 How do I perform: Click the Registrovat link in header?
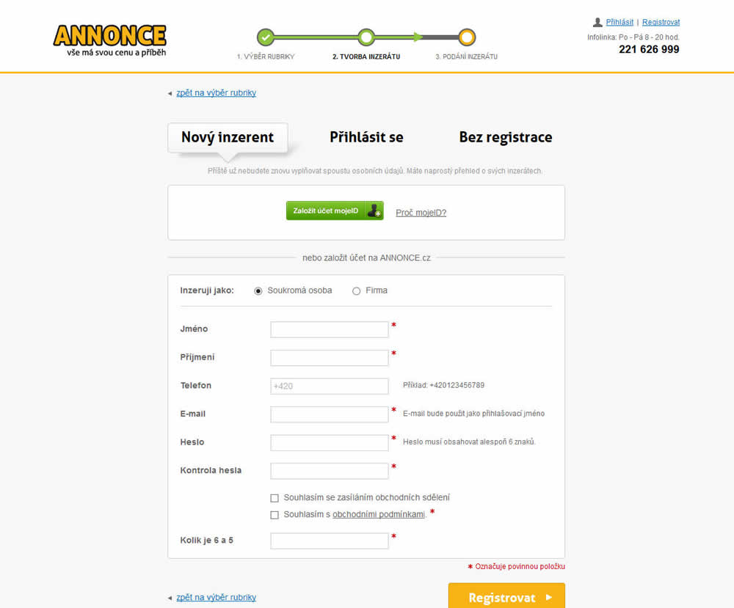tap(661, 22)
